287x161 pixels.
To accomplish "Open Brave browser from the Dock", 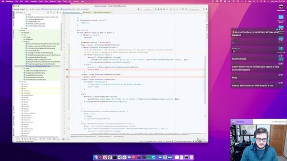I will (x=105, y=157).
